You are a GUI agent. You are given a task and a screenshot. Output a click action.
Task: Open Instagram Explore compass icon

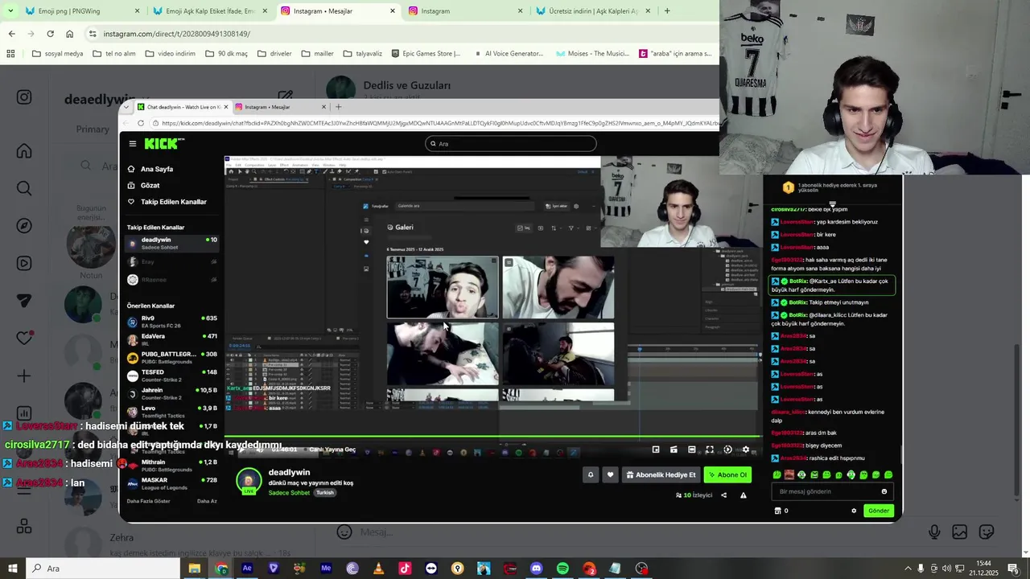click(24, 226)
